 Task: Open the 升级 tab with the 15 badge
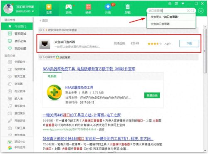tap(108, 9)
